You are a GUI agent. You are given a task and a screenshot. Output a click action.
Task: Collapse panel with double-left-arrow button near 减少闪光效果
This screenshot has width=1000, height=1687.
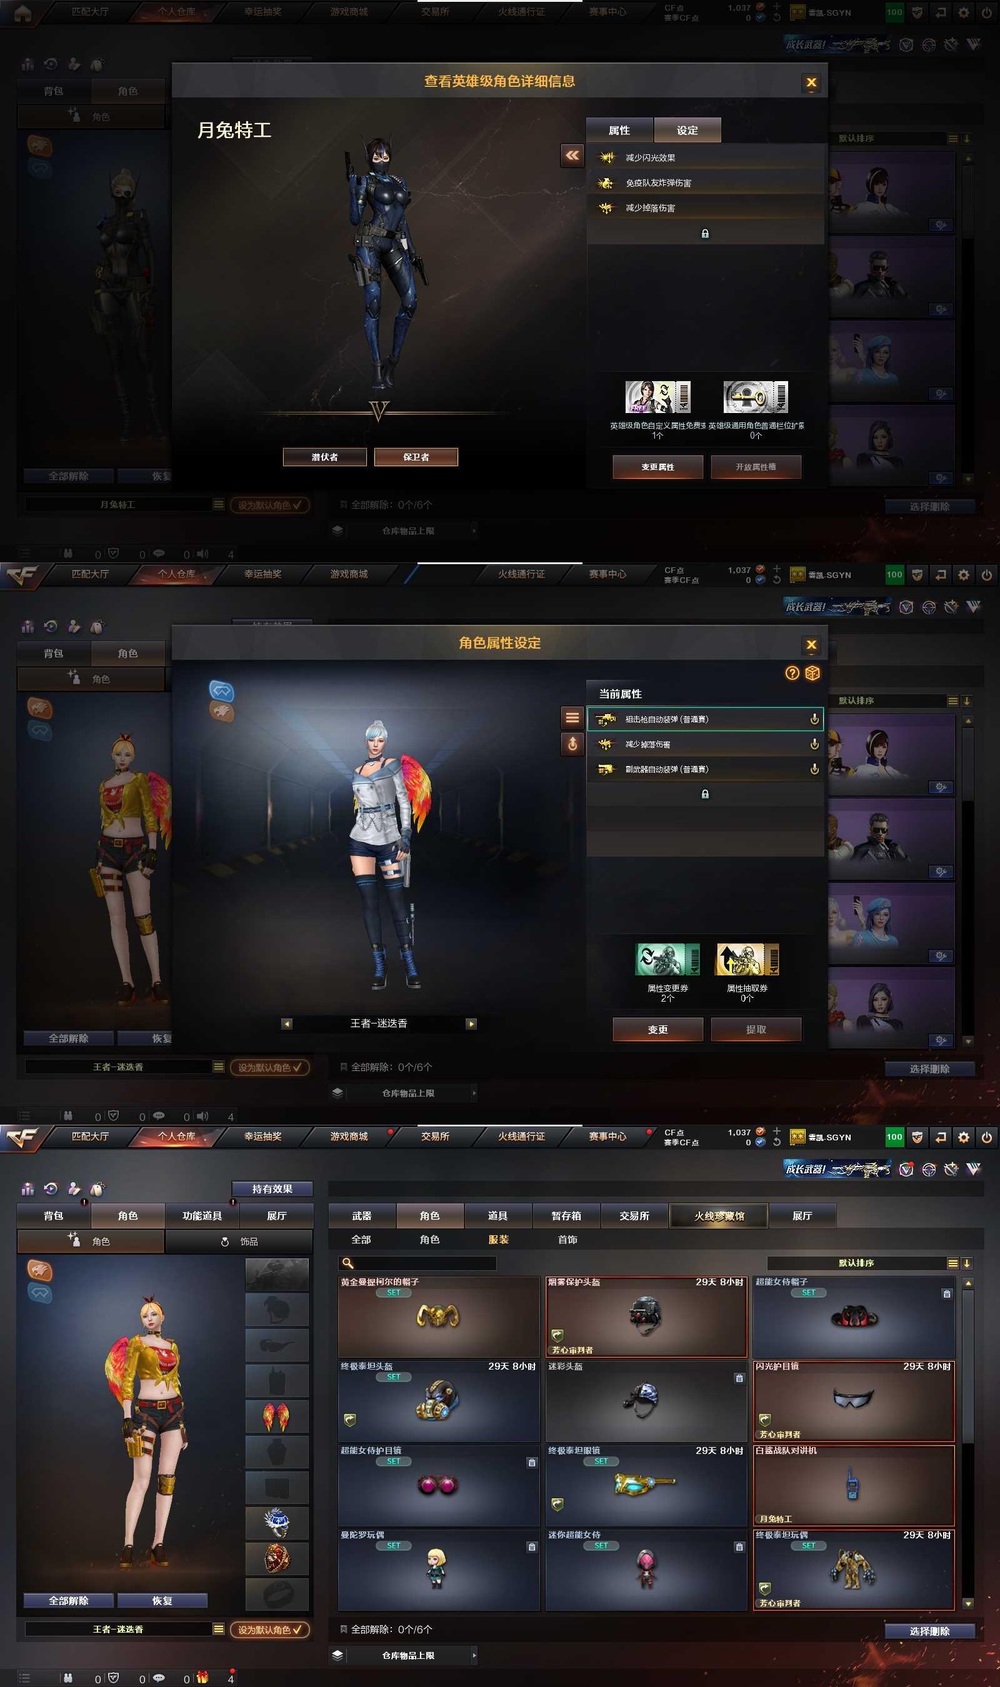[572, 156]
